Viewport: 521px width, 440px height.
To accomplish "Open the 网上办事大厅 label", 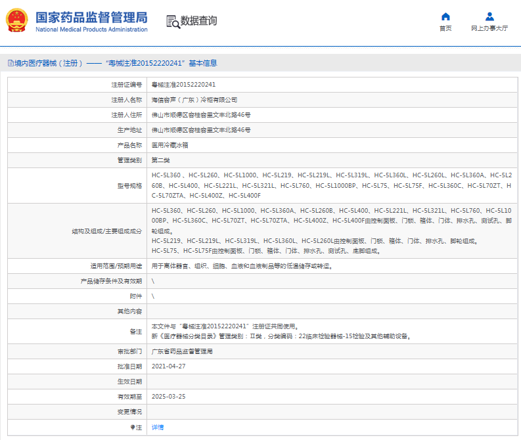I will click(489, 28).
